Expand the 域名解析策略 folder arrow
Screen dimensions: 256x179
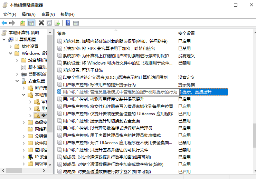17,60
